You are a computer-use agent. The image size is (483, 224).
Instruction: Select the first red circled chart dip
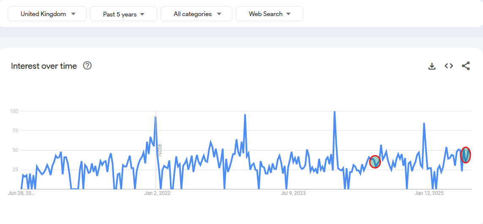pyautogui.click(x=375, y=162)
